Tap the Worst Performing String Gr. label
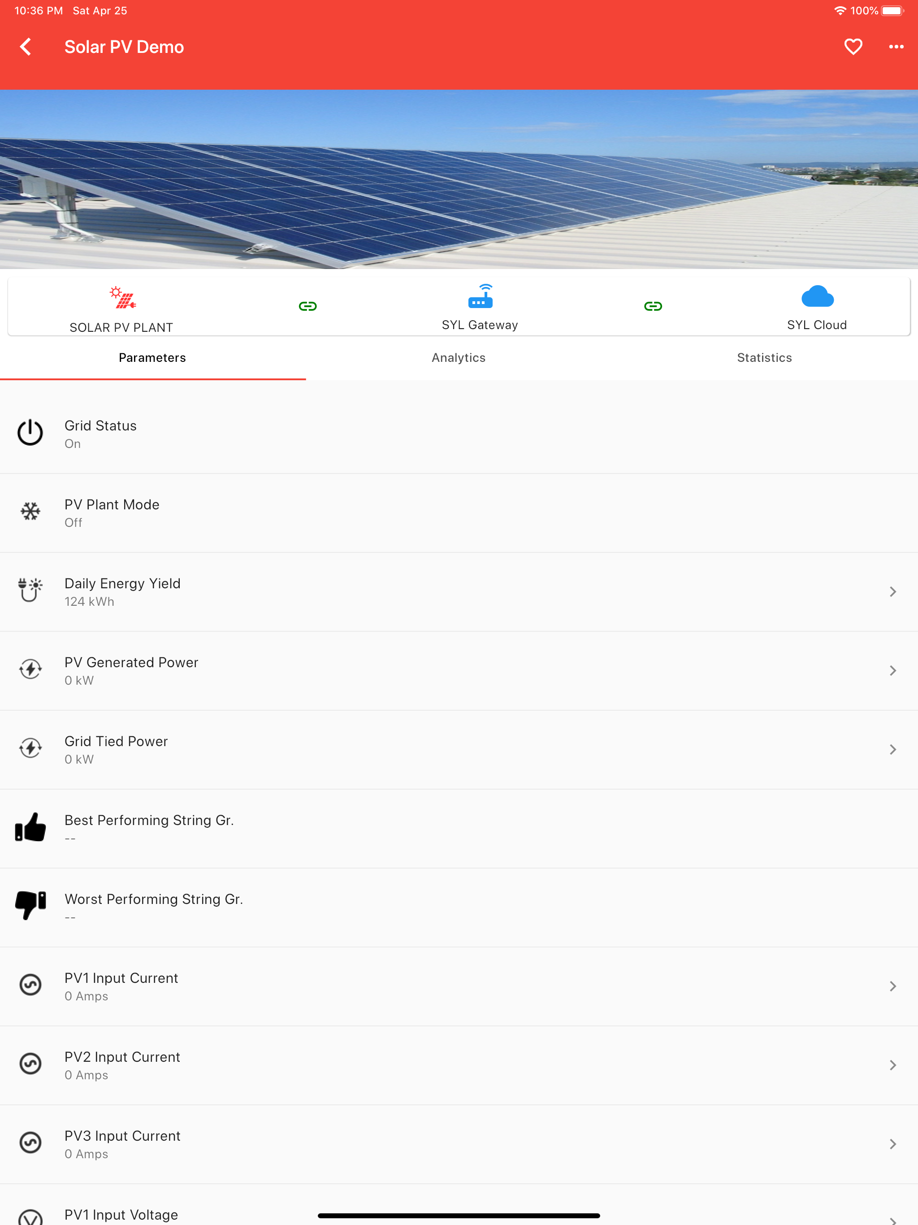The height and width of the screenshot is (1225, 918). point(154,899)
